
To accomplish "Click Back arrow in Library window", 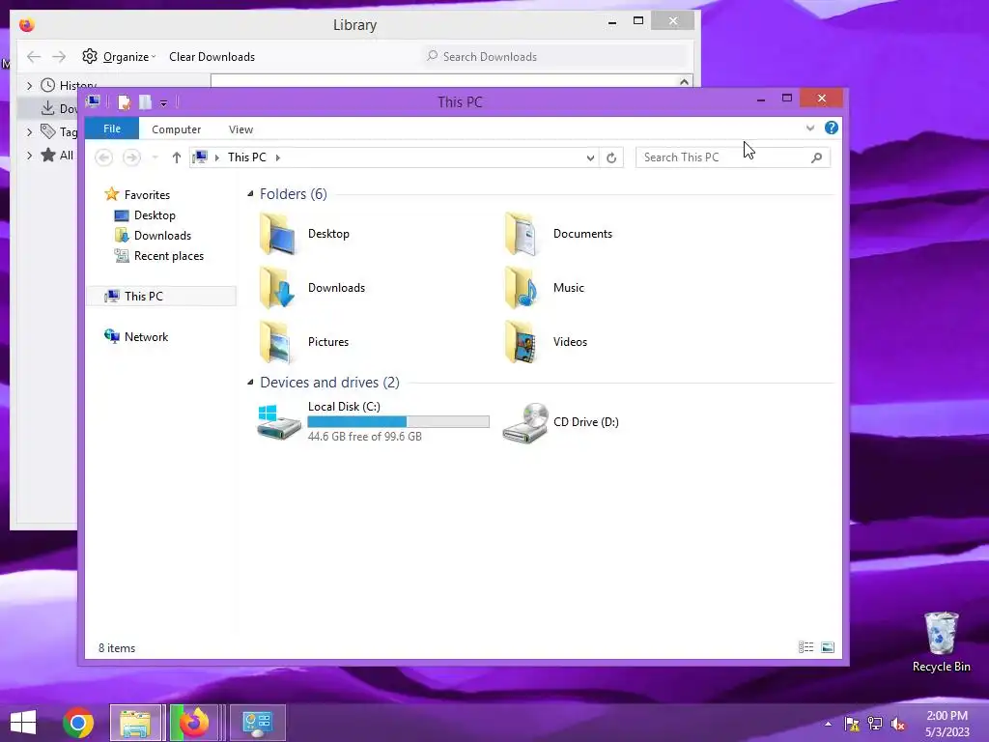I will pyautogui.click(x=34, y=57).
